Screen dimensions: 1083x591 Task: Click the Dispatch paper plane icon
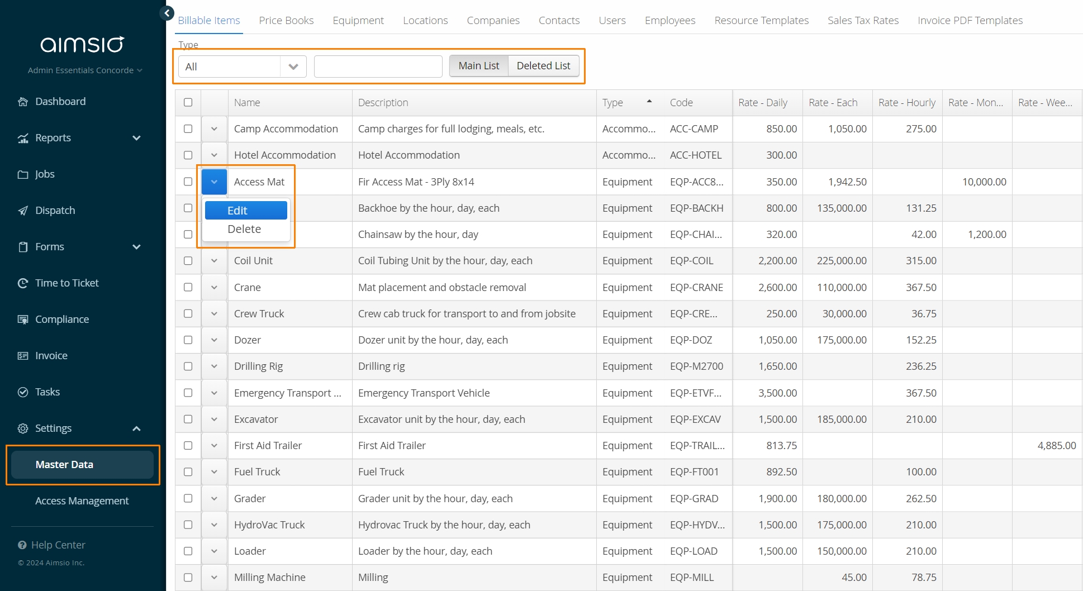(x=23, y=211)
